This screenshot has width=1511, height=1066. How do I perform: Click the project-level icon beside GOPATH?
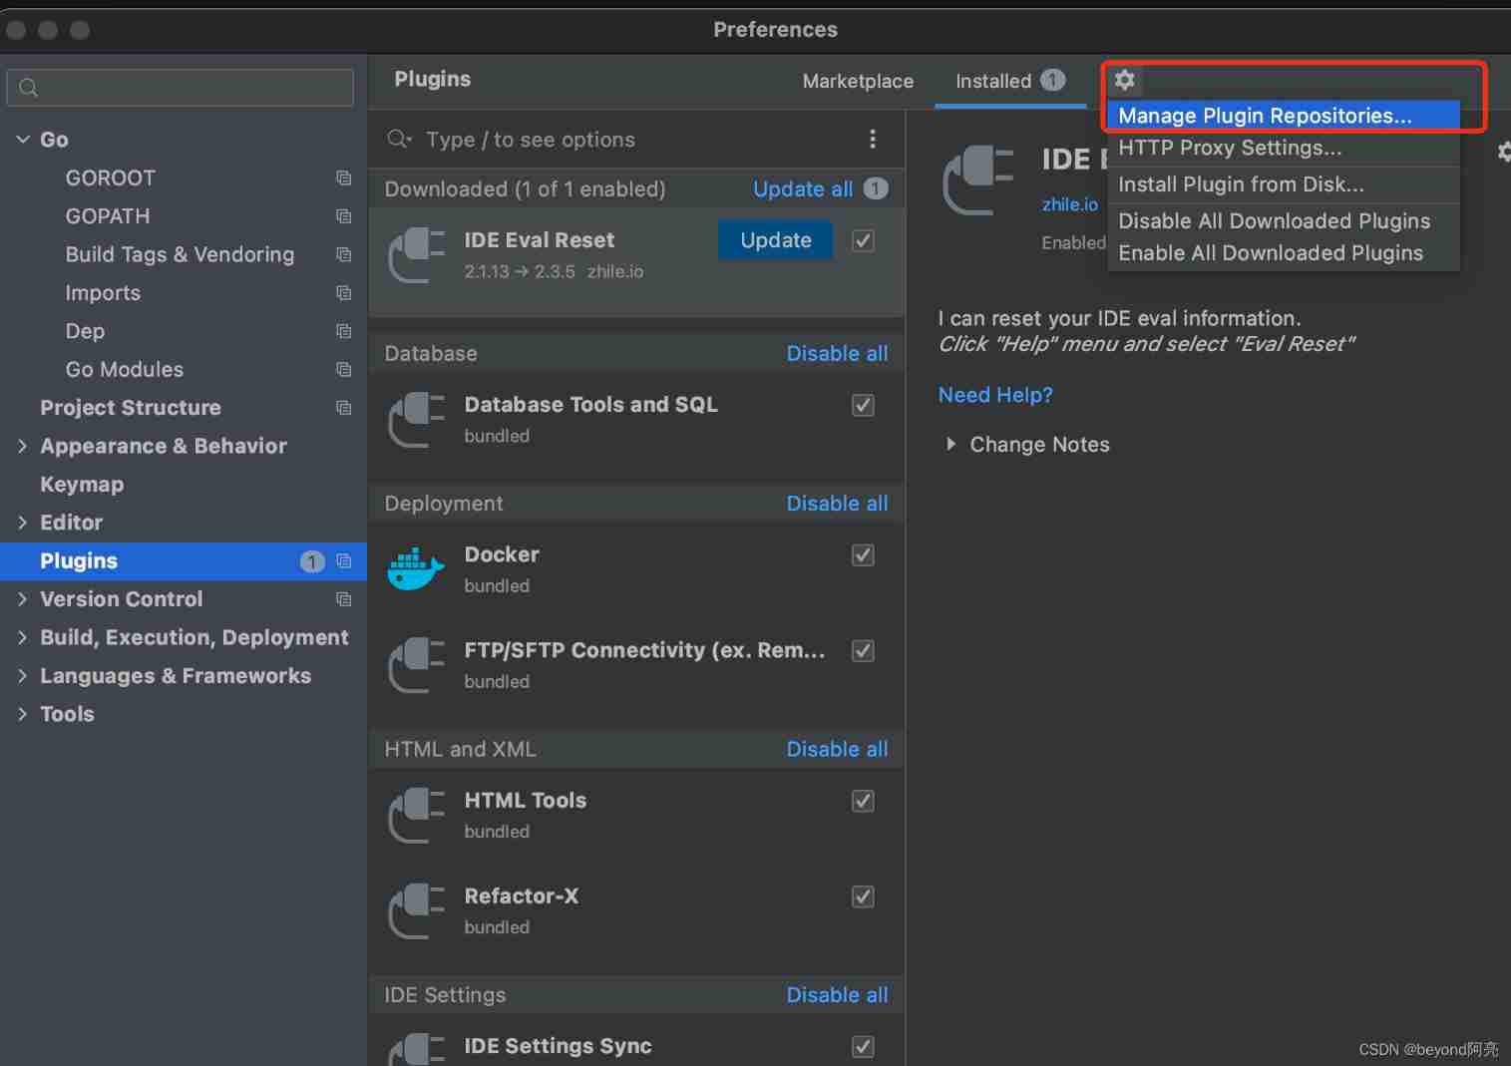(344, 216)
